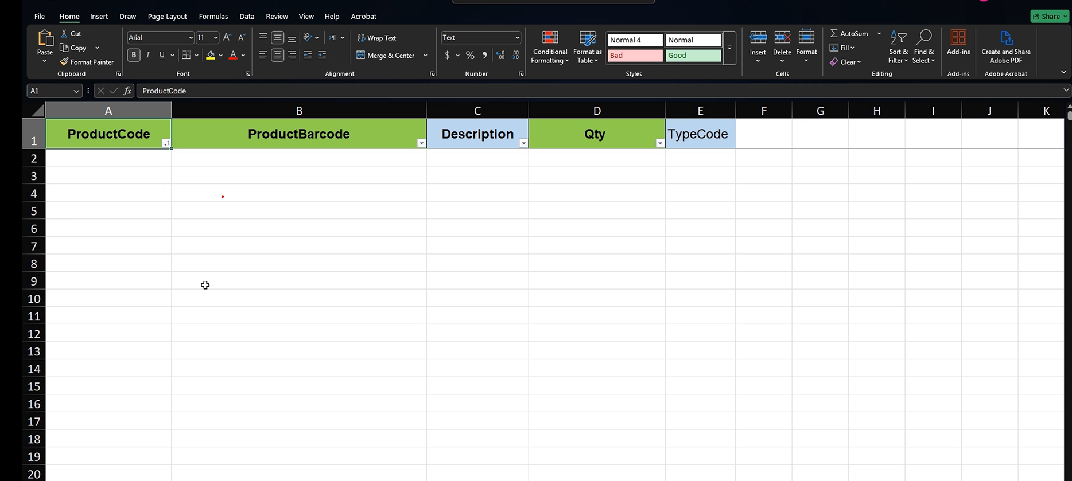The width and height of the screenshot is (1072, 481).
Task: Toggle Bold formatting
Action: 134,55
